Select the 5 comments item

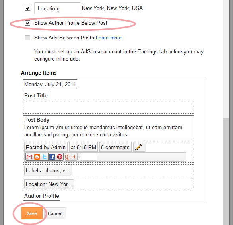tap(115, 147)
